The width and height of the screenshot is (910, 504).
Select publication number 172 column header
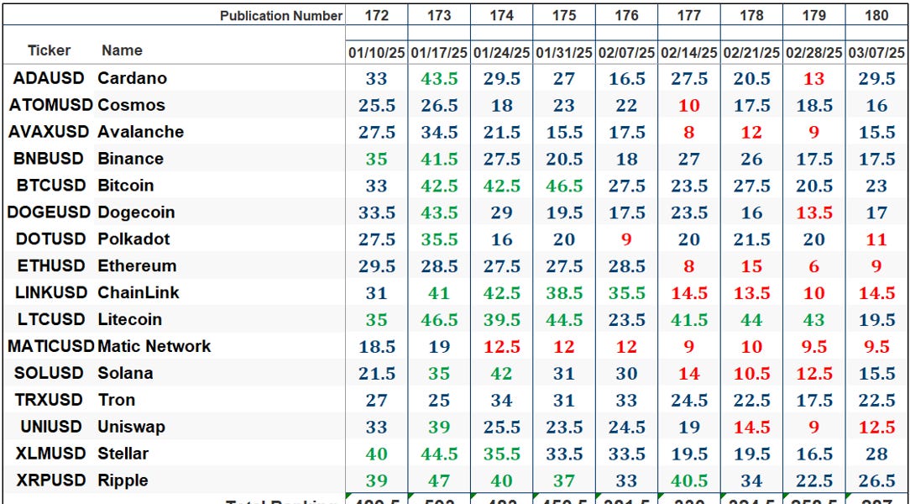point(377,16)
